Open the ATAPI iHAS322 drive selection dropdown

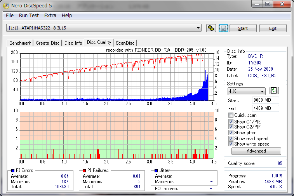click(104, 28)
